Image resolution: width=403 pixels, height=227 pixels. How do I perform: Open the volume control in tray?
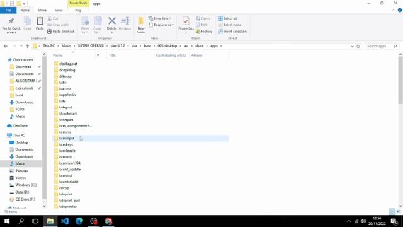coord(363,221)
